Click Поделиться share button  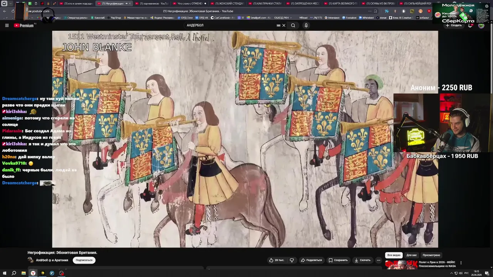pos(311,260)
